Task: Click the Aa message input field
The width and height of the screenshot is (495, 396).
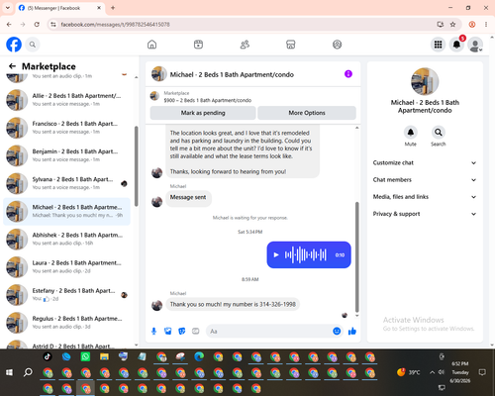Action: click(x=269, y=331)
